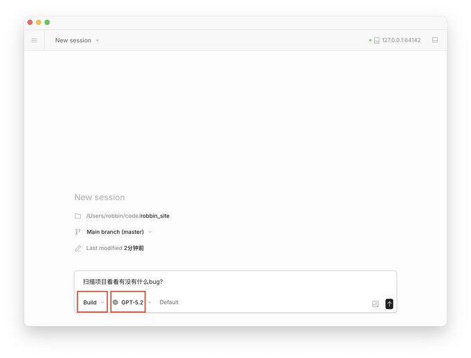Click the green connection status dot
This screenshot has width=471, height=358.
(x=370, y=40)
